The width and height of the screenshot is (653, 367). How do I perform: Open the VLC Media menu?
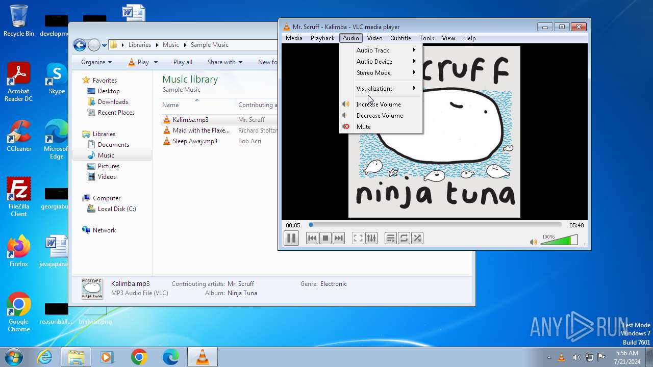click(x=294, y=38)
